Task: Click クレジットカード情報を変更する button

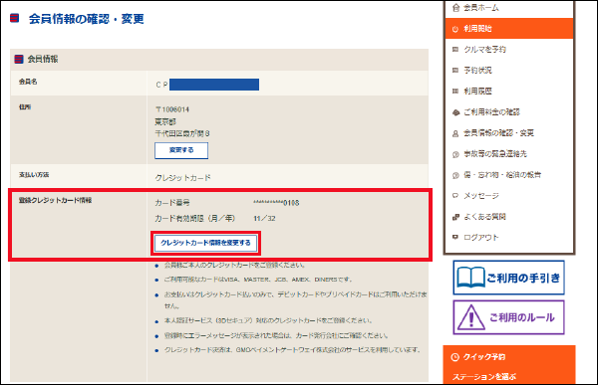Action: click(x=205, y=243)
